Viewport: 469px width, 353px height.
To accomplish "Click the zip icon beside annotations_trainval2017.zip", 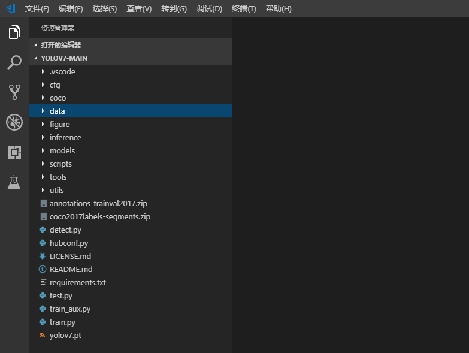I will click(43, 203).
